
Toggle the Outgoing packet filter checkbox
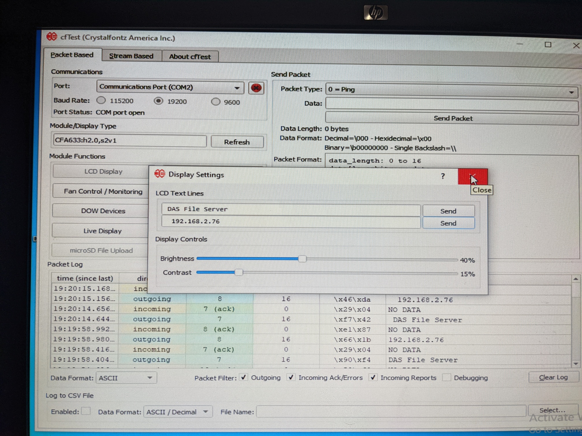tap(244, 377)
